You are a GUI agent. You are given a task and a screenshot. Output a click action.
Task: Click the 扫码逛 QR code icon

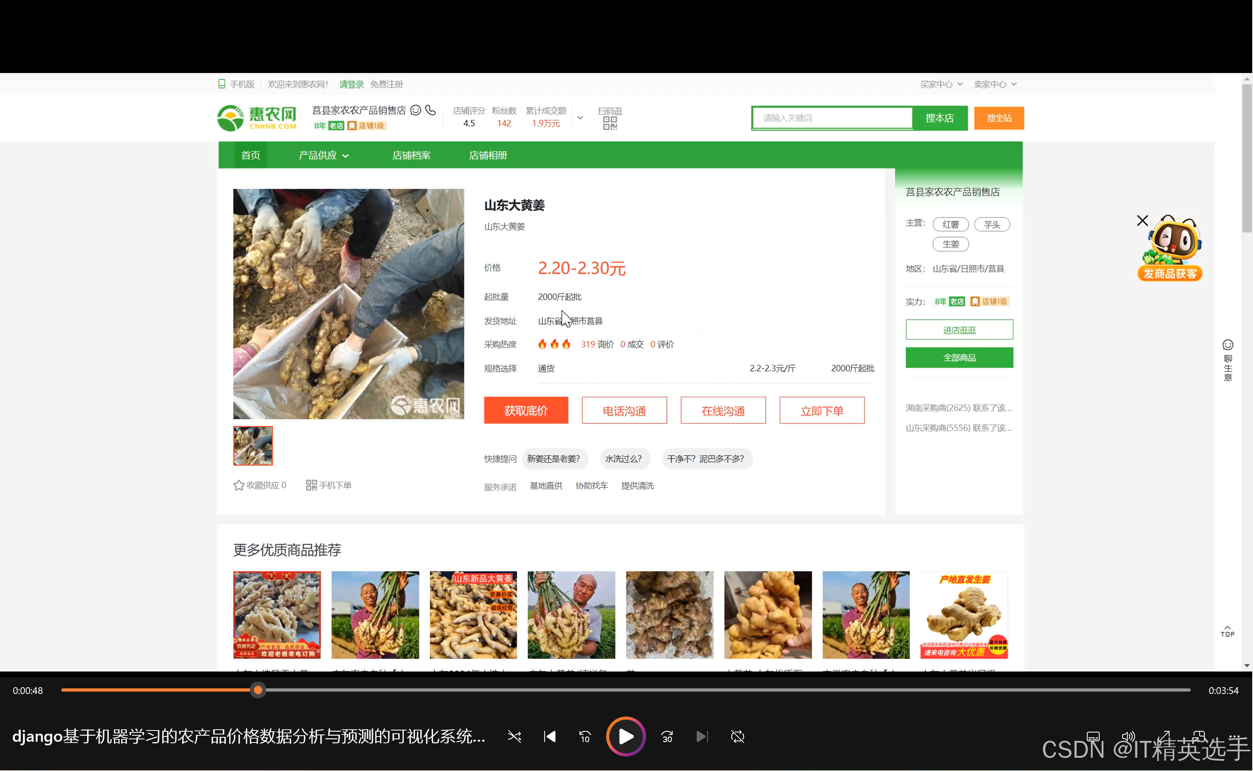pos(610,124)
